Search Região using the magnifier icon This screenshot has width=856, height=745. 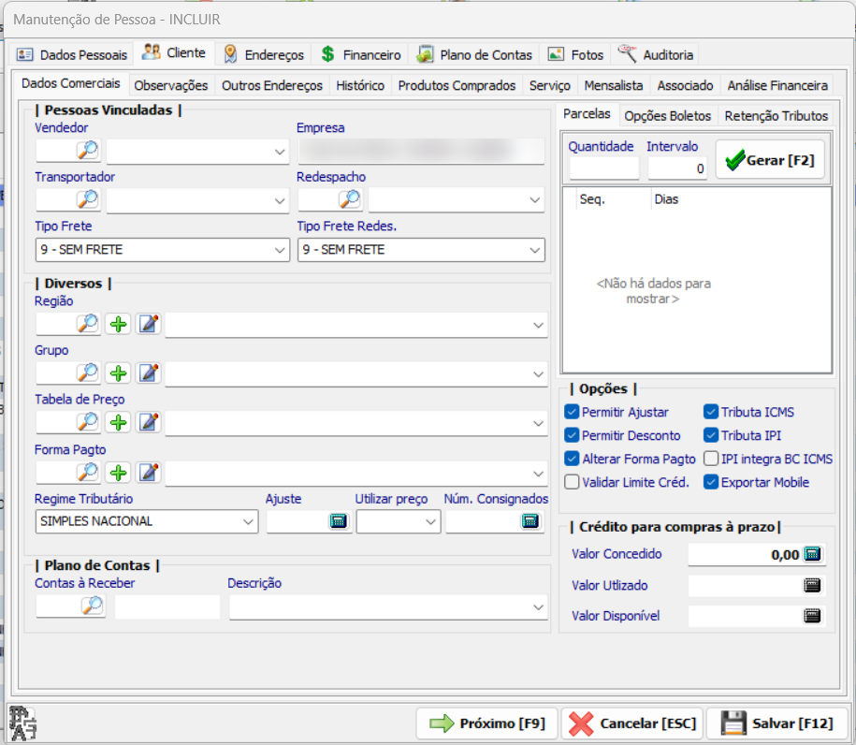tap(88, 323)
